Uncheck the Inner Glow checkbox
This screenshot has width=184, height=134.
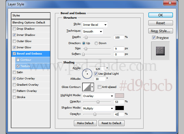[14, 47]
